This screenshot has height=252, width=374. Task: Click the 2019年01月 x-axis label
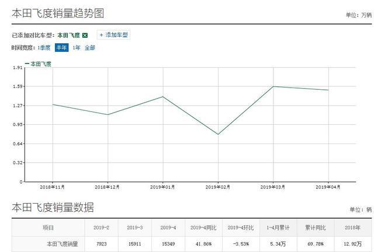162,187
